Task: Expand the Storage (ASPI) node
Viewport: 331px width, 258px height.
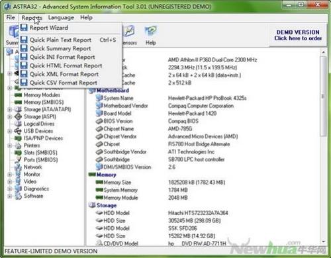Action: pyautogui.click(x=9, y=116)
